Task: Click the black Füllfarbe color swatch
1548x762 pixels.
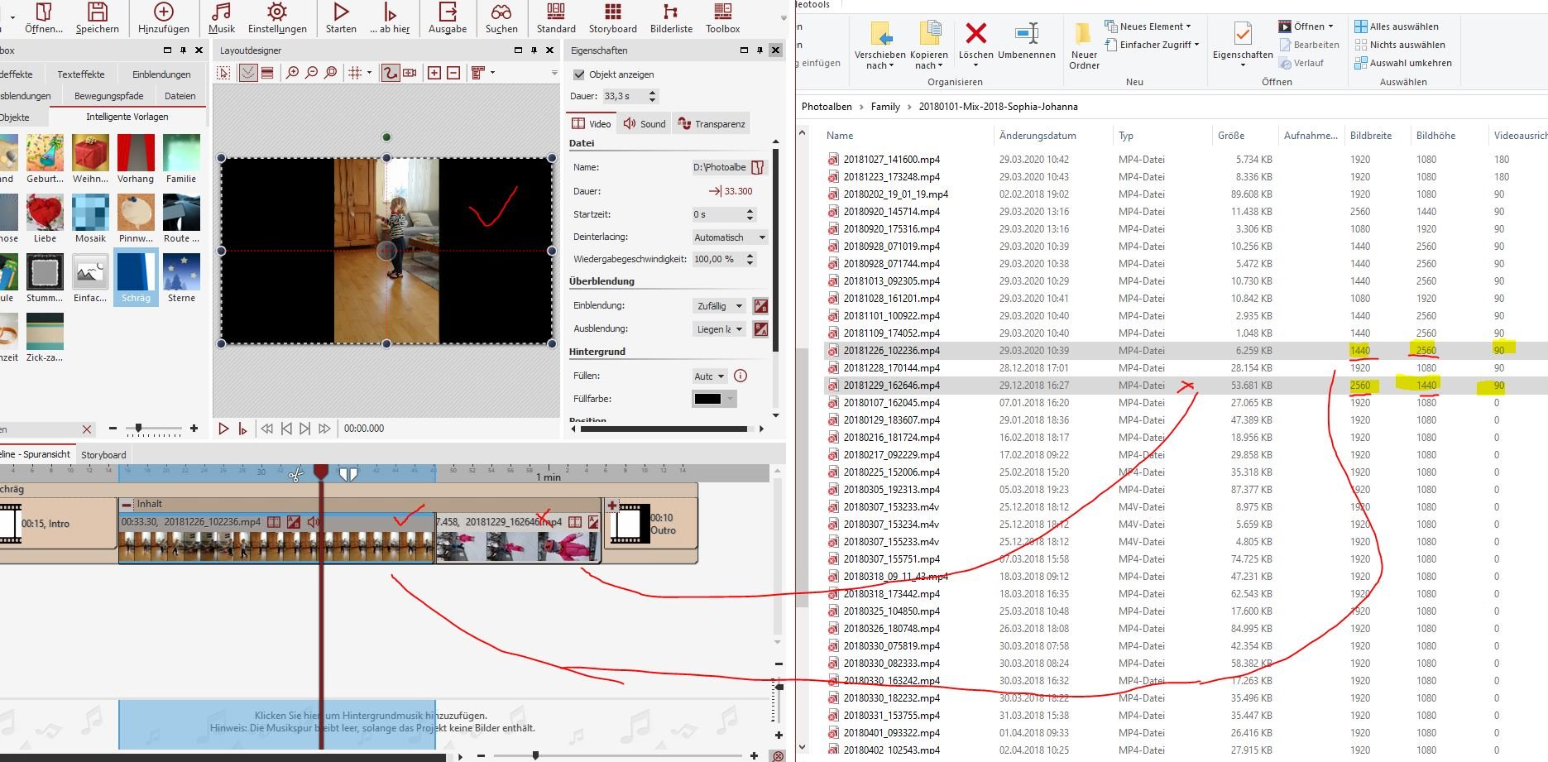Action: tap(707, 399)
